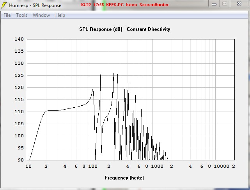The image size is (250, 190).
Task: Click the 110 dB axis value
Action: 19,112
